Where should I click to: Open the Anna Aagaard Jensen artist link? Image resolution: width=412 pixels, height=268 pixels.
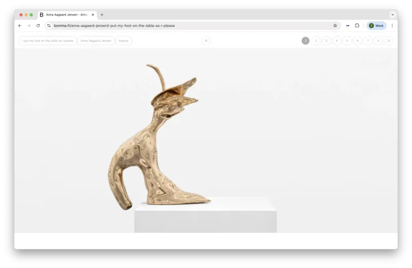point(96,41)
